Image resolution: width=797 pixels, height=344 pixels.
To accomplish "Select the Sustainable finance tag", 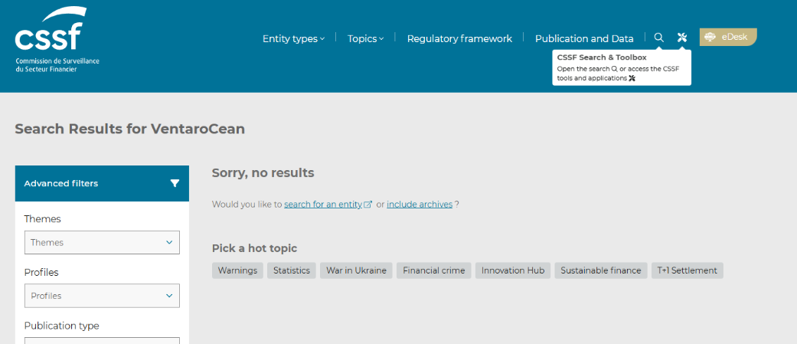I will (x=600, y=270).
